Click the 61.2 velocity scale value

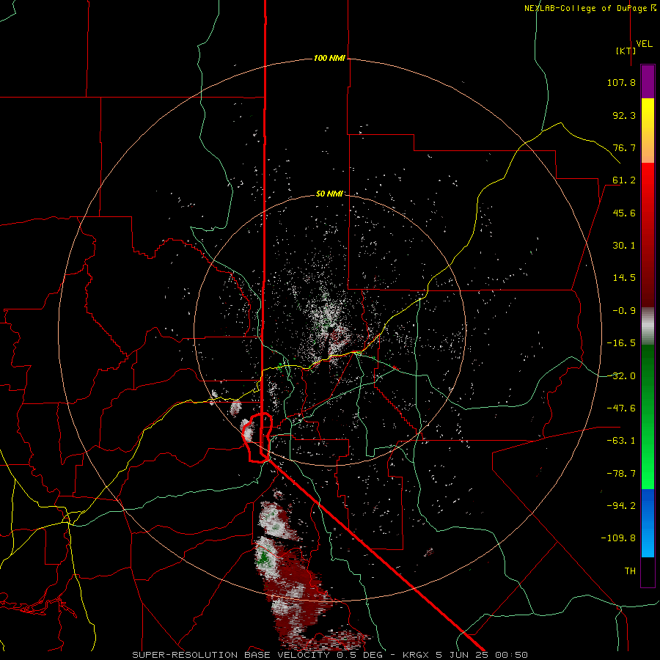click(x=624, y=180)
